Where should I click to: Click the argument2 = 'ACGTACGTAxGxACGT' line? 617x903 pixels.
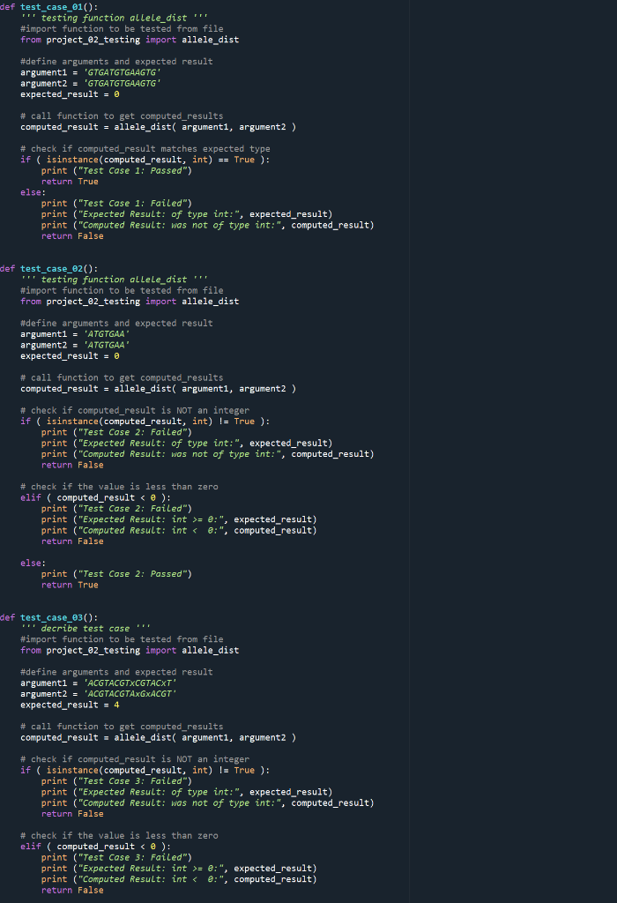pos(99,694)
